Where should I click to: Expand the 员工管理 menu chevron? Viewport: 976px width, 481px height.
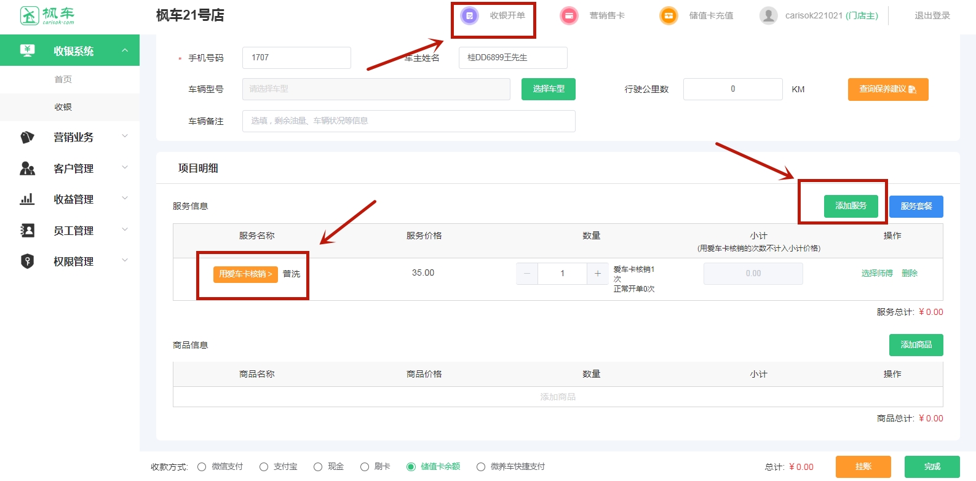click(x=125, y=230)
